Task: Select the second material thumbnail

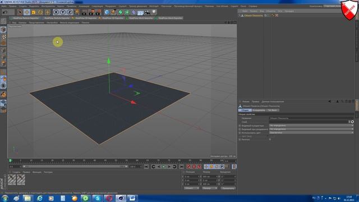Action: [x=21, y=180]
